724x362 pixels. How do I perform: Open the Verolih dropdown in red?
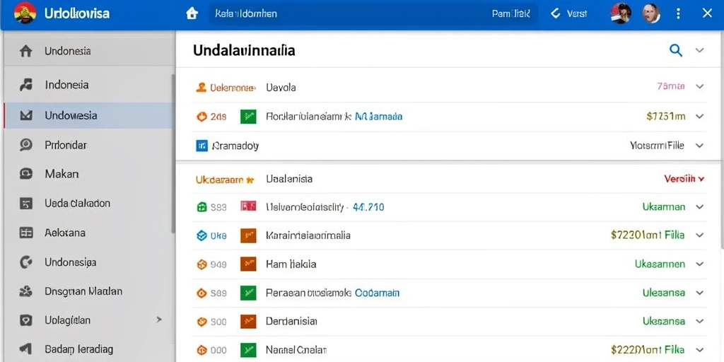pyautogui.click(x=684, y=179)
